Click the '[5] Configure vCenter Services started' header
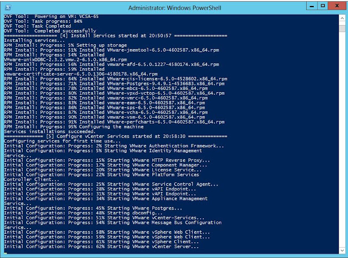This screenshot has height=258, width=348. pyautogui.click(x=116, y=136)
